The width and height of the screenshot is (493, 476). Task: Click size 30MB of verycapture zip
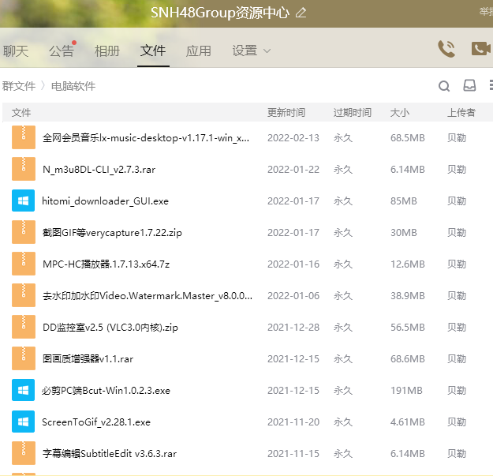[x=404, y=233]
